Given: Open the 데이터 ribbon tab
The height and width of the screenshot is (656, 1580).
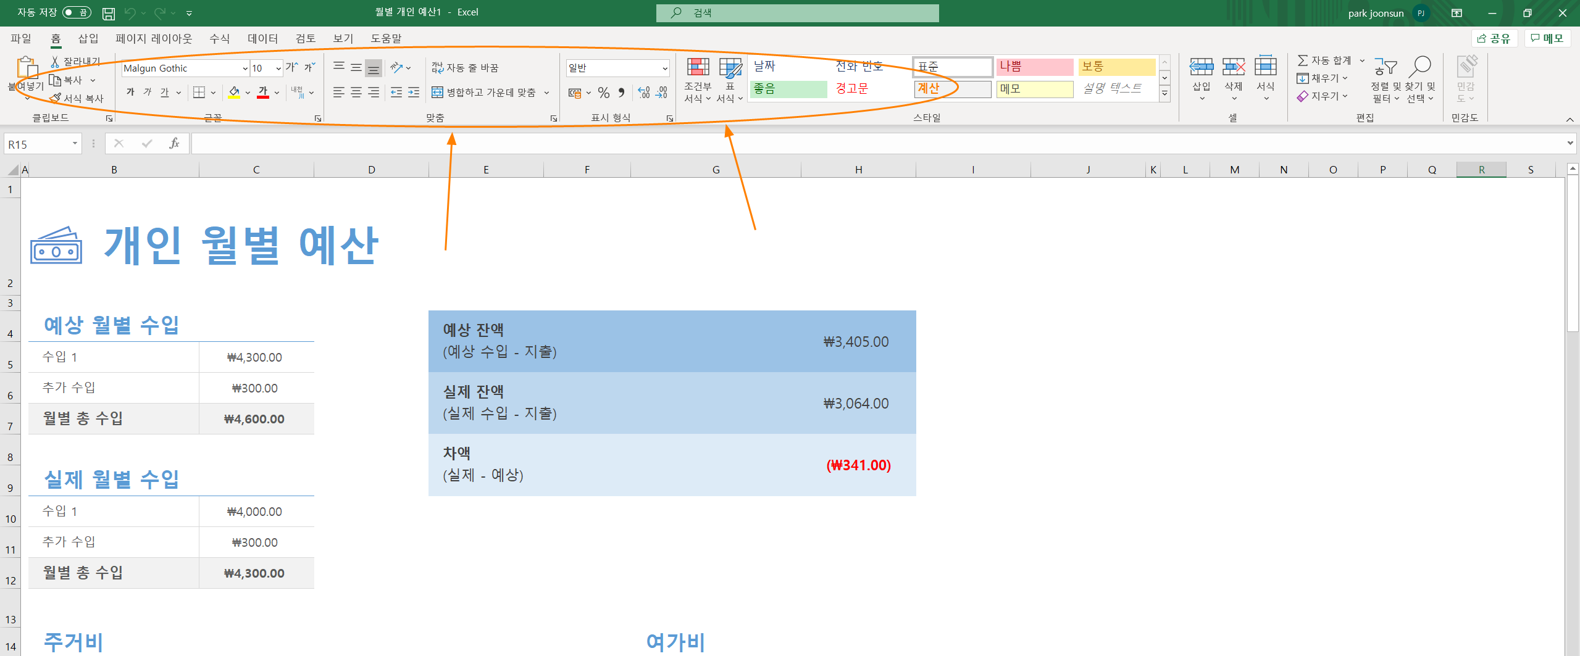Looking at the screenshot, I should pos(262,38).
